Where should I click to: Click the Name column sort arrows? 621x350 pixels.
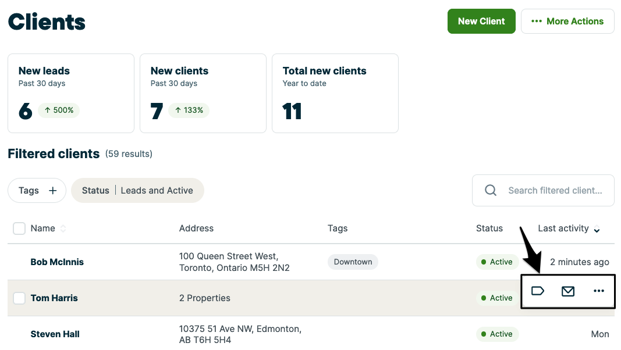click(x=63, y=228)
